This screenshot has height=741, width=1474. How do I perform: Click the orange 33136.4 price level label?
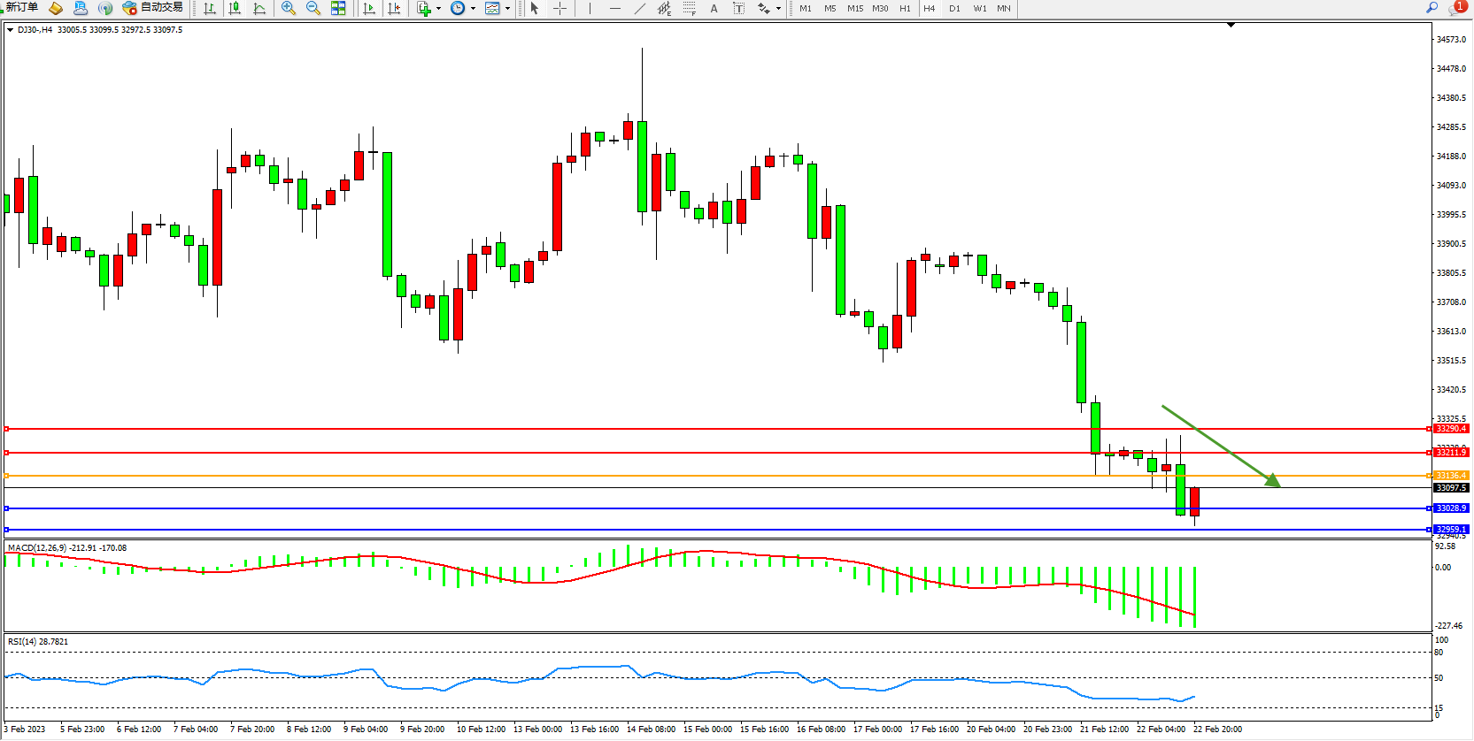pos(1451,476)
